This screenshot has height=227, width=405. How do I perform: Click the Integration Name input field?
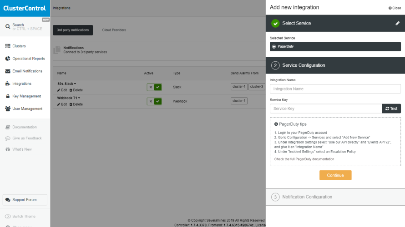(335, 89)
